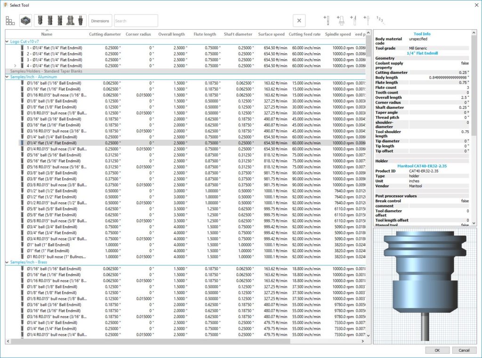This screenshot has height=358, width=482.
Task: Clear the filter with the X button
Action: pyautogui.click(x=299, y=20)
